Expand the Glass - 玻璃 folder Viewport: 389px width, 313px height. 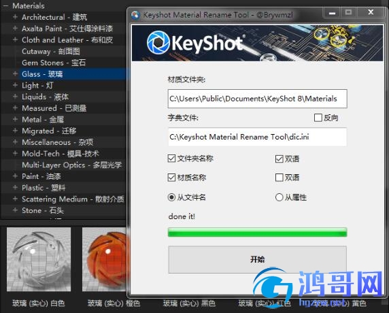coord(15,73)
